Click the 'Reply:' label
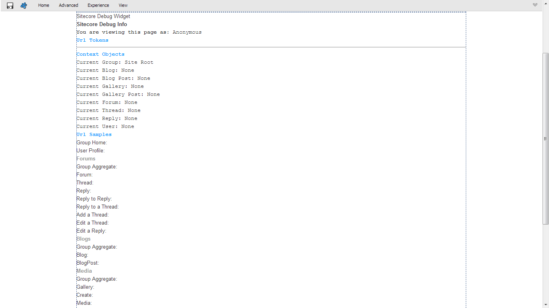Image resolution: width=549 pixels, height=308 pixels. (x=84, y=191)
